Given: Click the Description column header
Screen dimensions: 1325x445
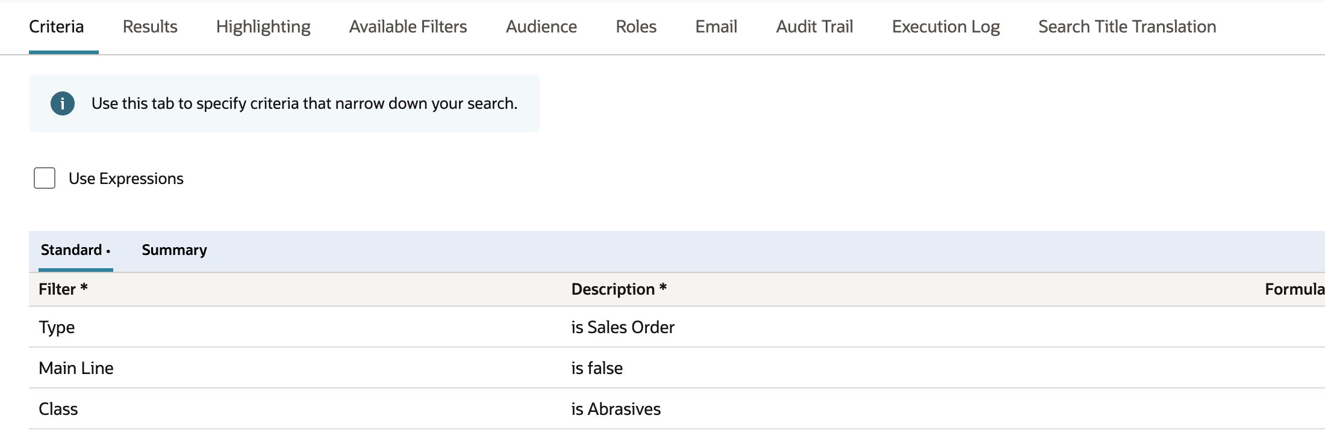Looking at the screenshot, I should click(619, 289).
